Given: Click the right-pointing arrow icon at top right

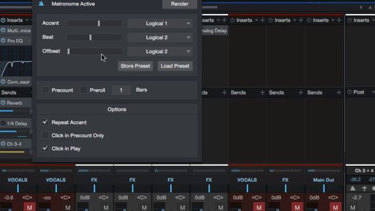Looking at the screenshot, I should pyautogui.click(x=361, y=7).
